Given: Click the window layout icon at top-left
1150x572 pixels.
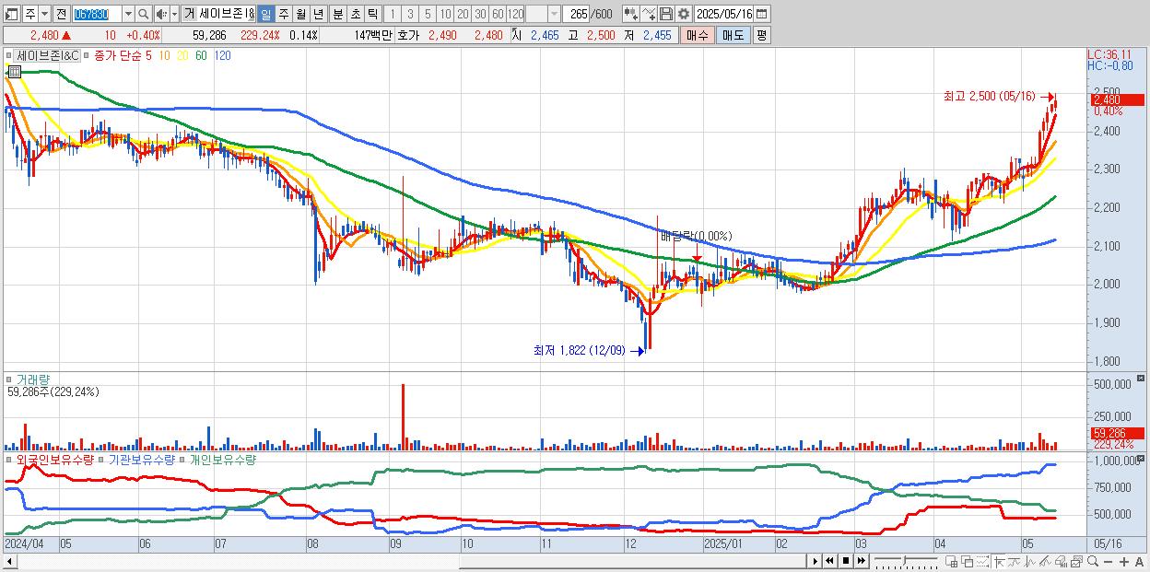Looking at the screenshot, I should point(12,14).
